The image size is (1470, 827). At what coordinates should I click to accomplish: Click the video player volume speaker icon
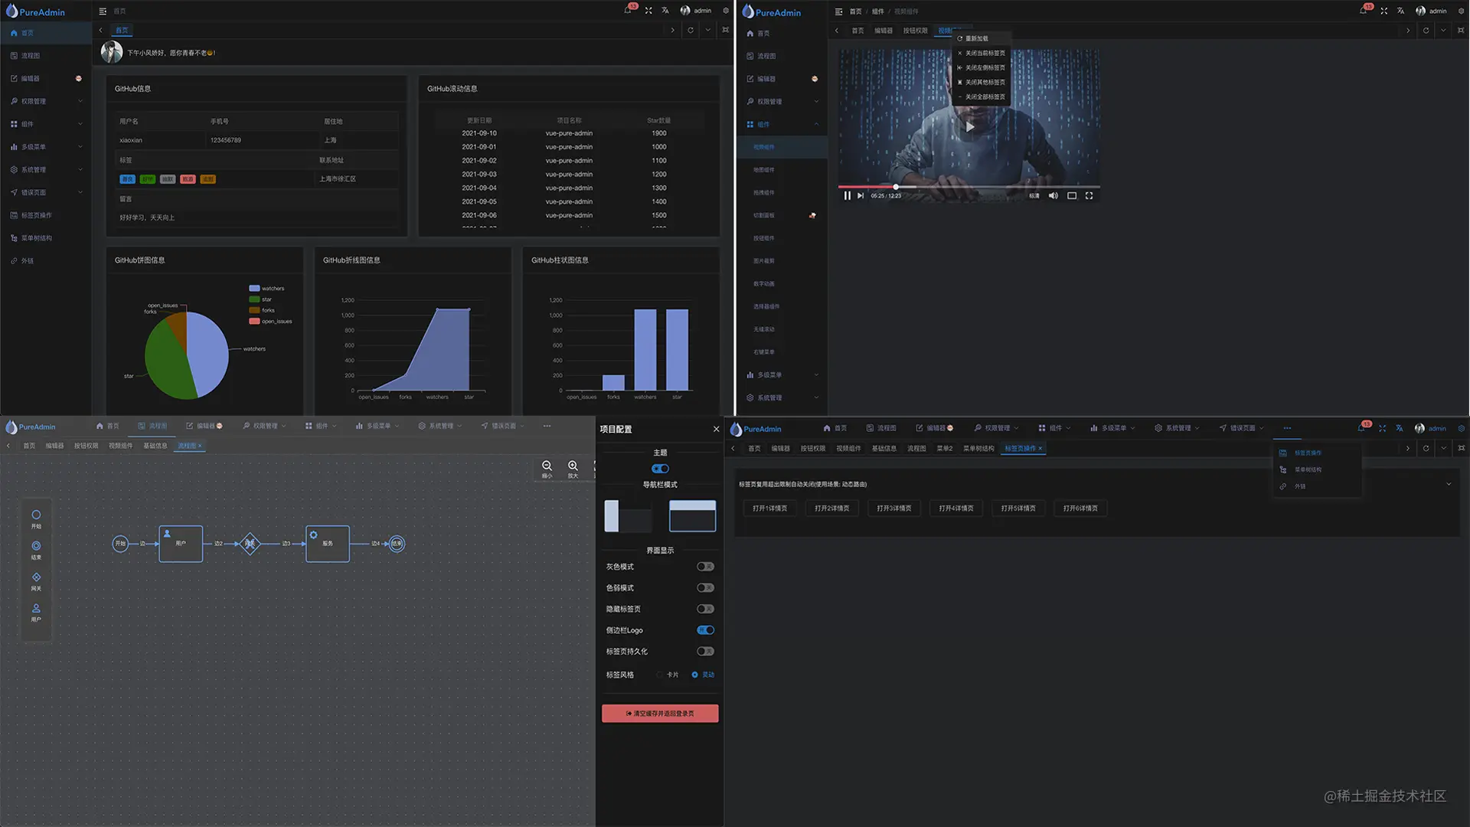pos(1053,196)
